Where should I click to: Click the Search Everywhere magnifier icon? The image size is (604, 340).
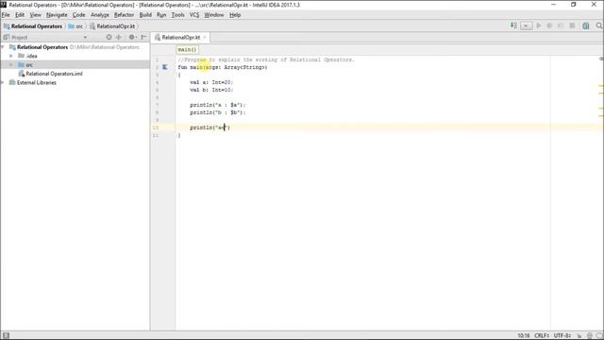[599, 25]
